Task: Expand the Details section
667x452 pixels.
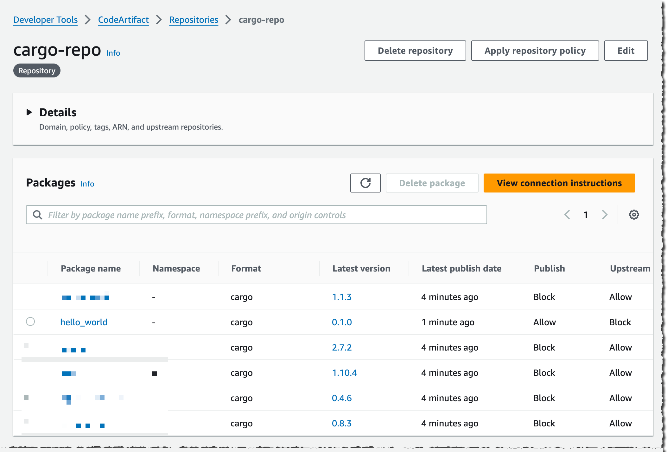Action: [30, 112]
